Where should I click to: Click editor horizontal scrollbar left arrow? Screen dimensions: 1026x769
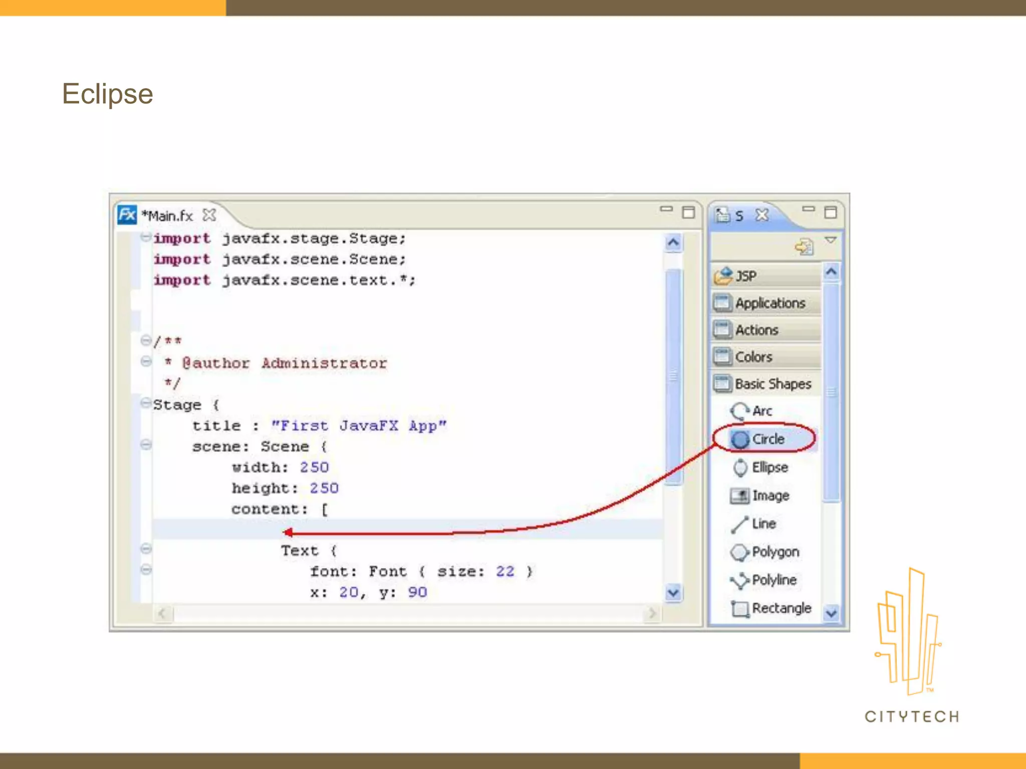tap(163, 613)
